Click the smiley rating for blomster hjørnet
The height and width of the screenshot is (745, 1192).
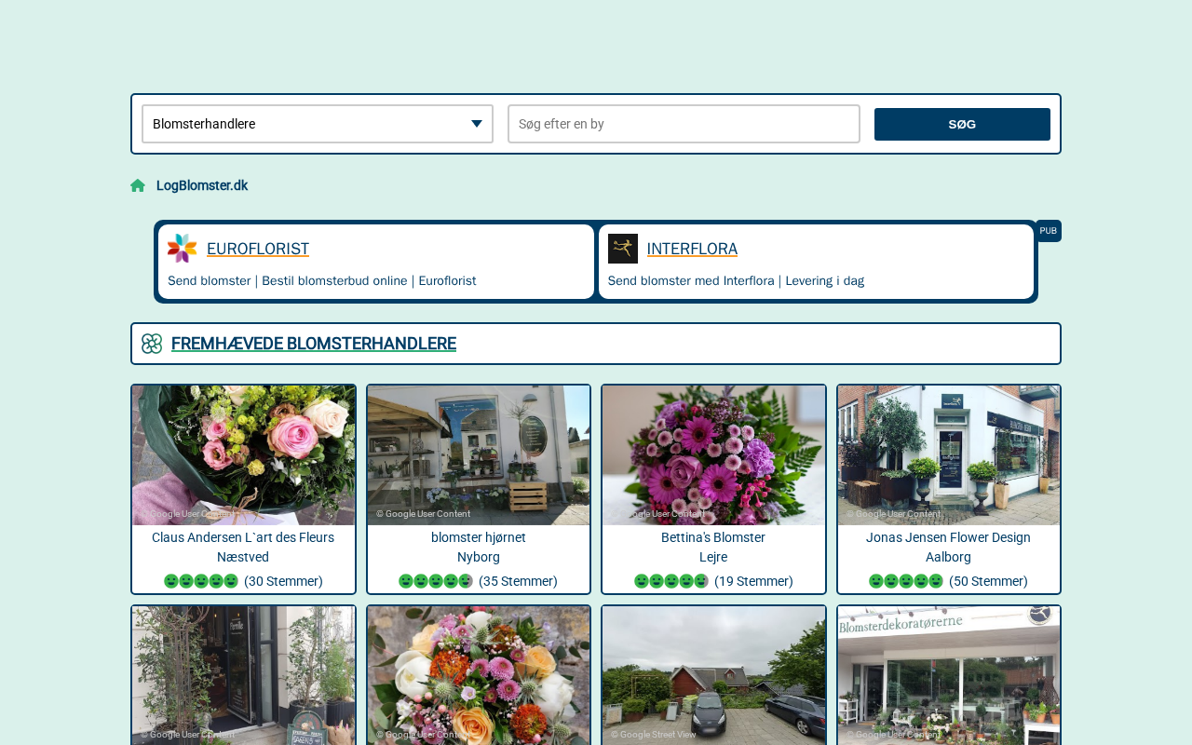436,581
